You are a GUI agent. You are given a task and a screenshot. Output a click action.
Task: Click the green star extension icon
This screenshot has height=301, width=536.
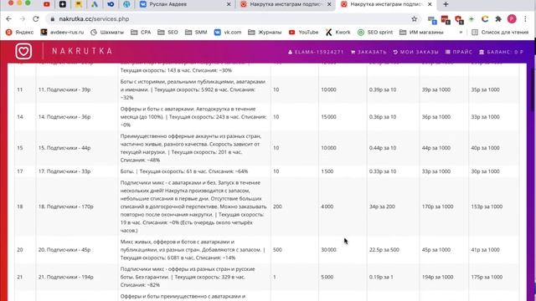(472, 19)
